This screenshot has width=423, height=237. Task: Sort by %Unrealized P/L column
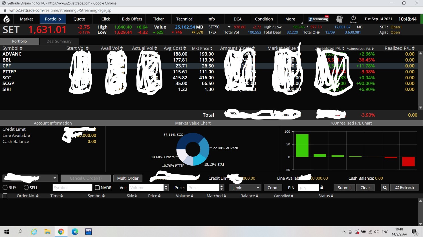pyautogui.click(x=360, y=49)
